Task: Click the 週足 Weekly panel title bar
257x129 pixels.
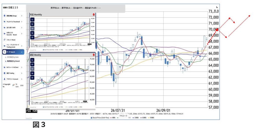Action: pos(62,55)
